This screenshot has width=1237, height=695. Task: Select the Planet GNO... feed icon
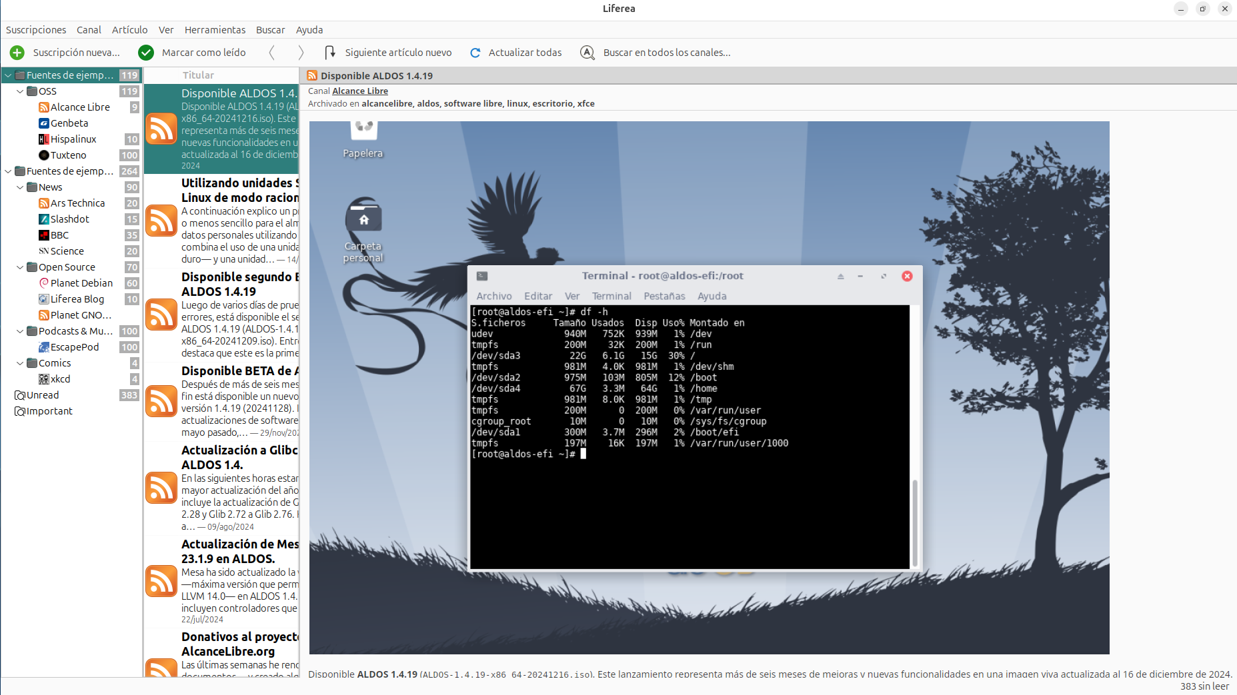point(44,315)
